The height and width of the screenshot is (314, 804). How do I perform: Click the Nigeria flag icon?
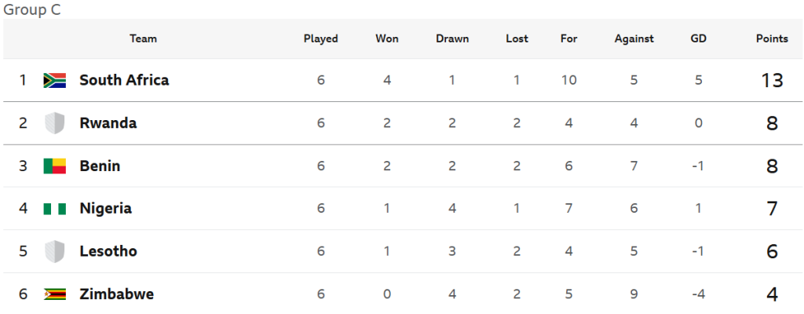click(54, 209)
